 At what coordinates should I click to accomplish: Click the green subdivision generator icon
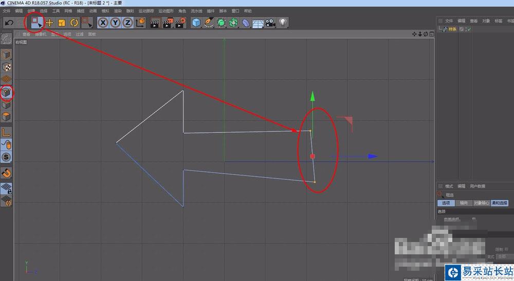pos(221,23)
